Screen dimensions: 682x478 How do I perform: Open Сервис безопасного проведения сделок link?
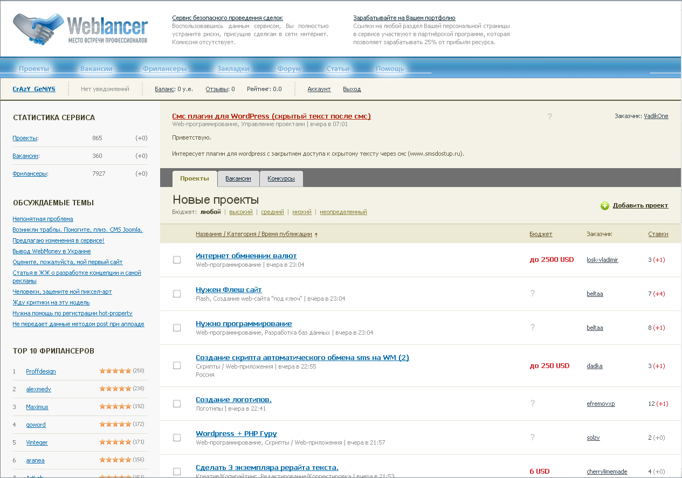click(228, 18)
